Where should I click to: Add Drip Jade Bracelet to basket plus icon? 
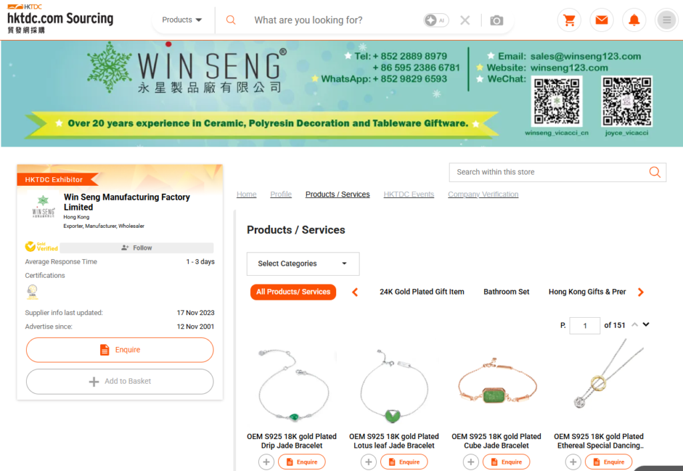click(266, 462)
